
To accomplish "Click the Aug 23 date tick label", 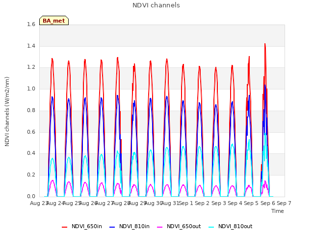I will point(39,203).
